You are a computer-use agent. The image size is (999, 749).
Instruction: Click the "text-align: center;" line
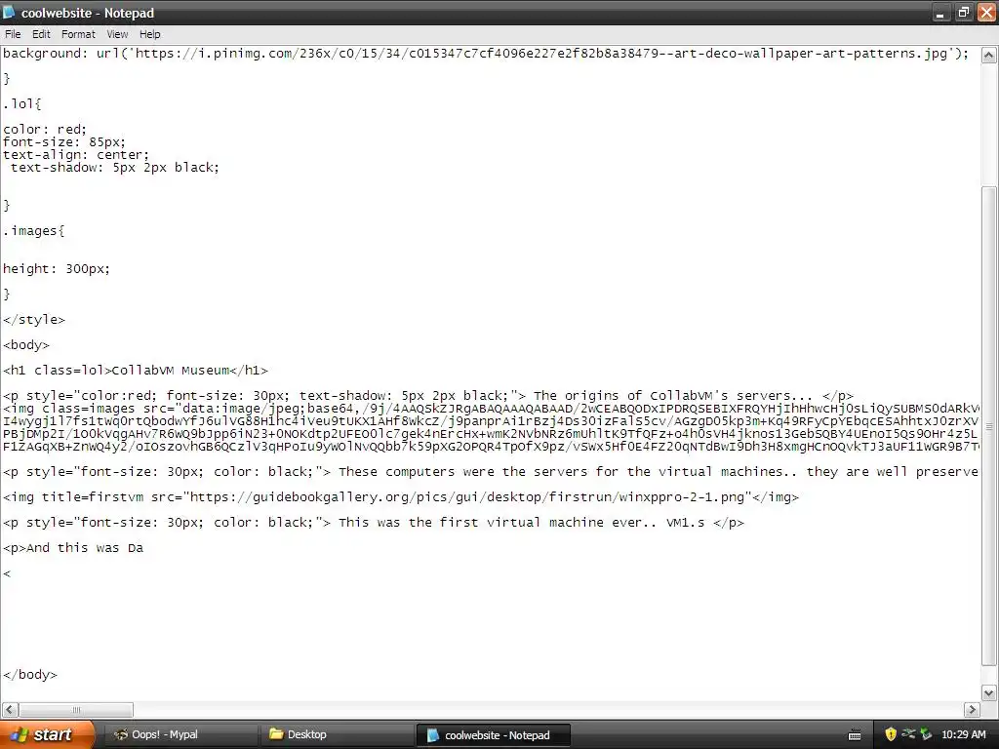pyautogui.click(x=76, y=155)
